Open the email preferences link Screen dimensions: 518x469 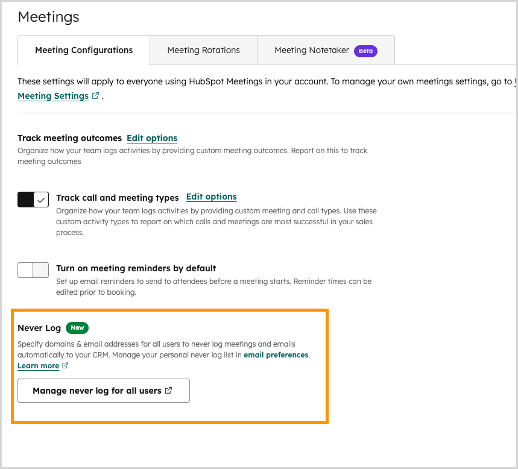pyautogui.click(x=276, y=355)
